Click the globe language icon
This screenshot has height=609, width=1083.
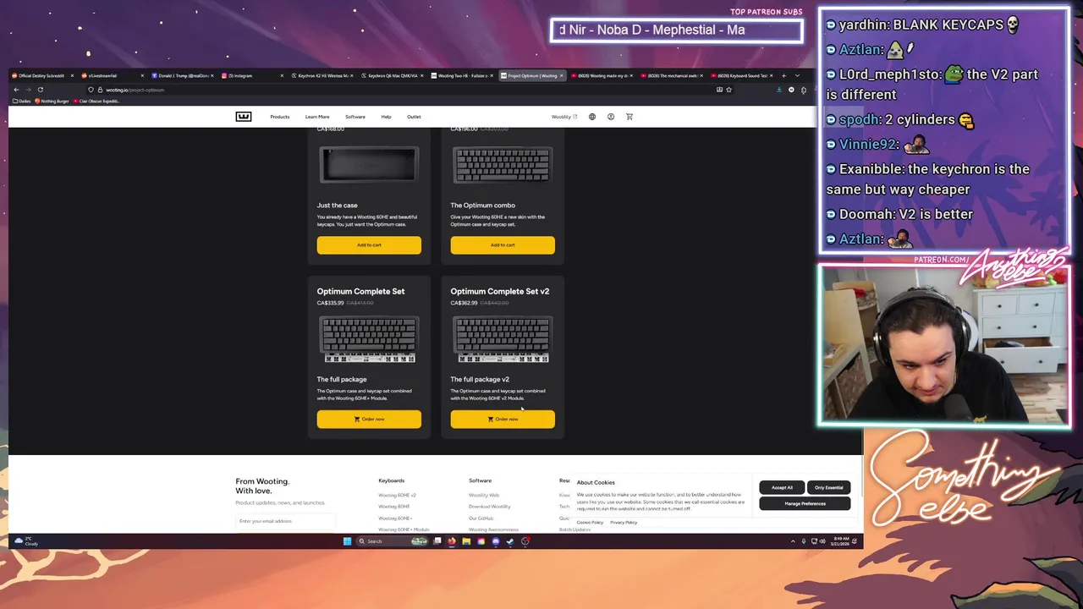[x=592, y=117]
